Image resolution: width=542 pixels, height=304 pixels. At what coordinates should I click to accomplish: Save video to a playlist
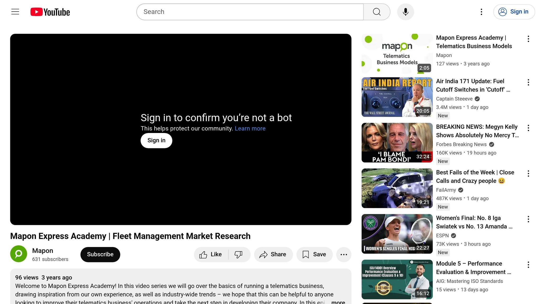[x=314, y=254]
